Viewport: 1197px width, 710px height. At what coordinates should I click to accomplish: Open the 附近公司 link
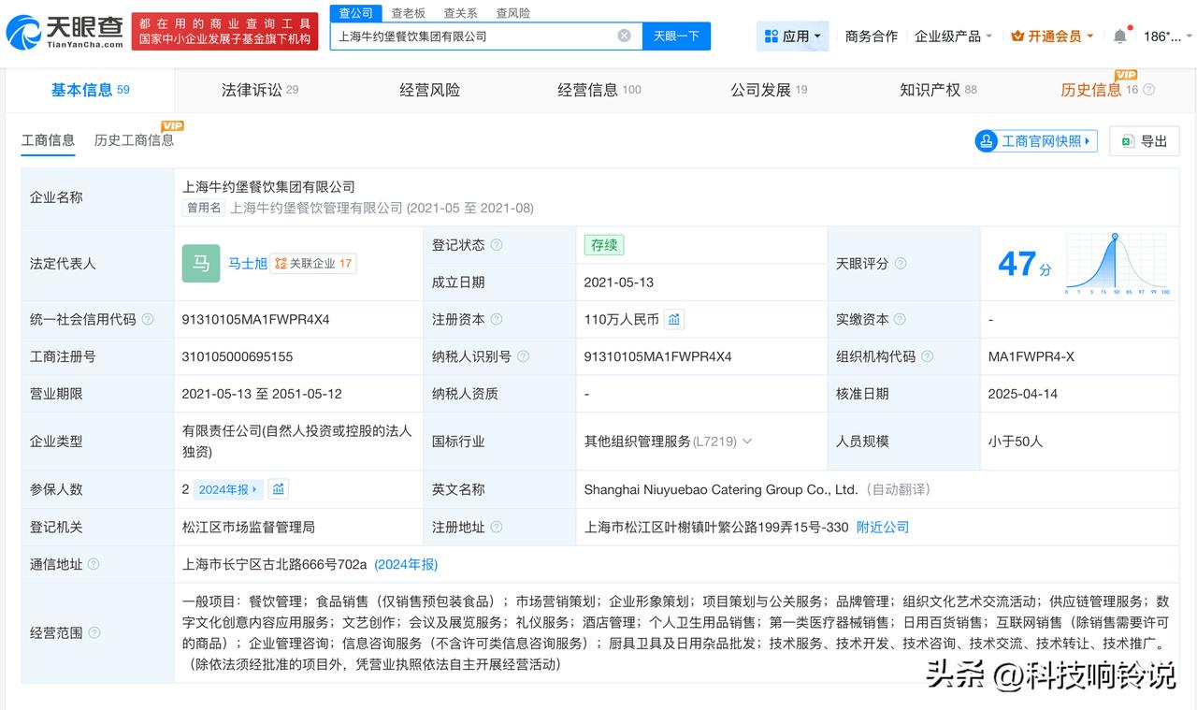[x=881, y=527]
